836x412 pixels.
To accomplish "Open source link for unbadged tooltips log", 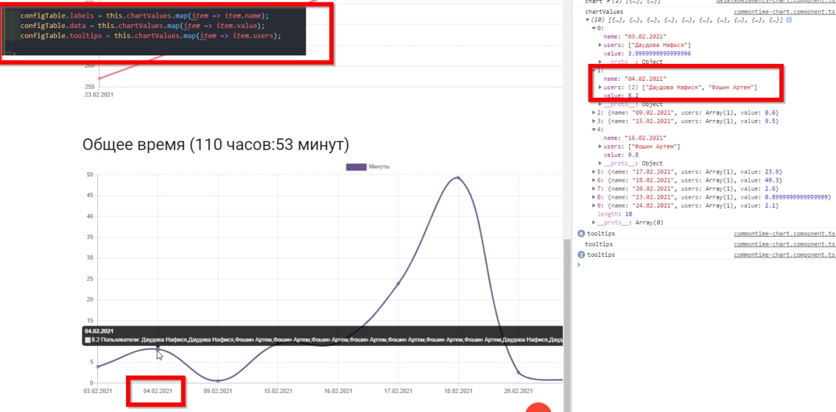I will pos(784,244).
